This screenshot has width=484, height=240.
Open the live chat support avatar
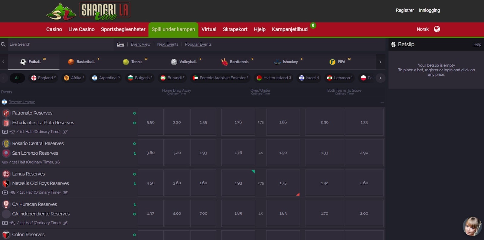click(472, 226)
